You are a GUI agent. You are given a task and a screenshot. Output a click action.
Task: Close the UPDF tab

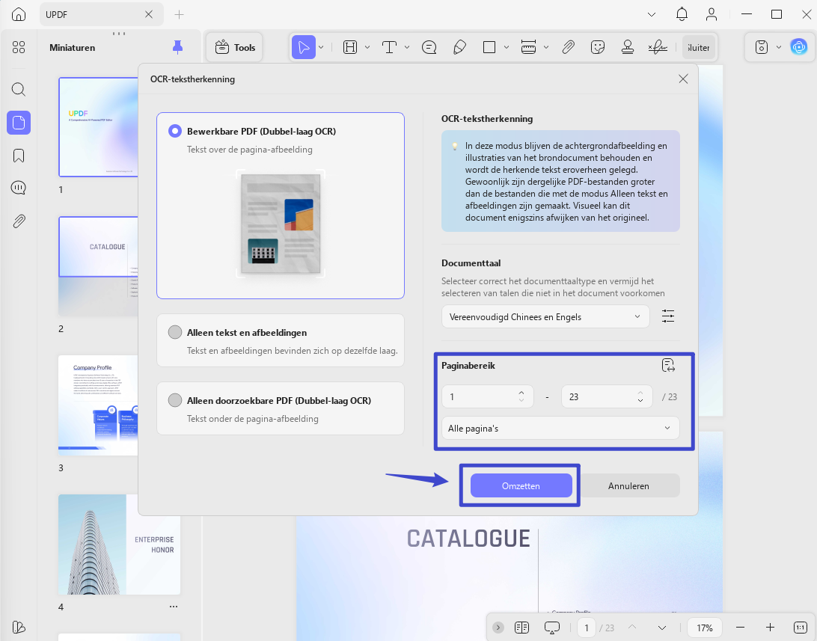(x=149, y=14)
